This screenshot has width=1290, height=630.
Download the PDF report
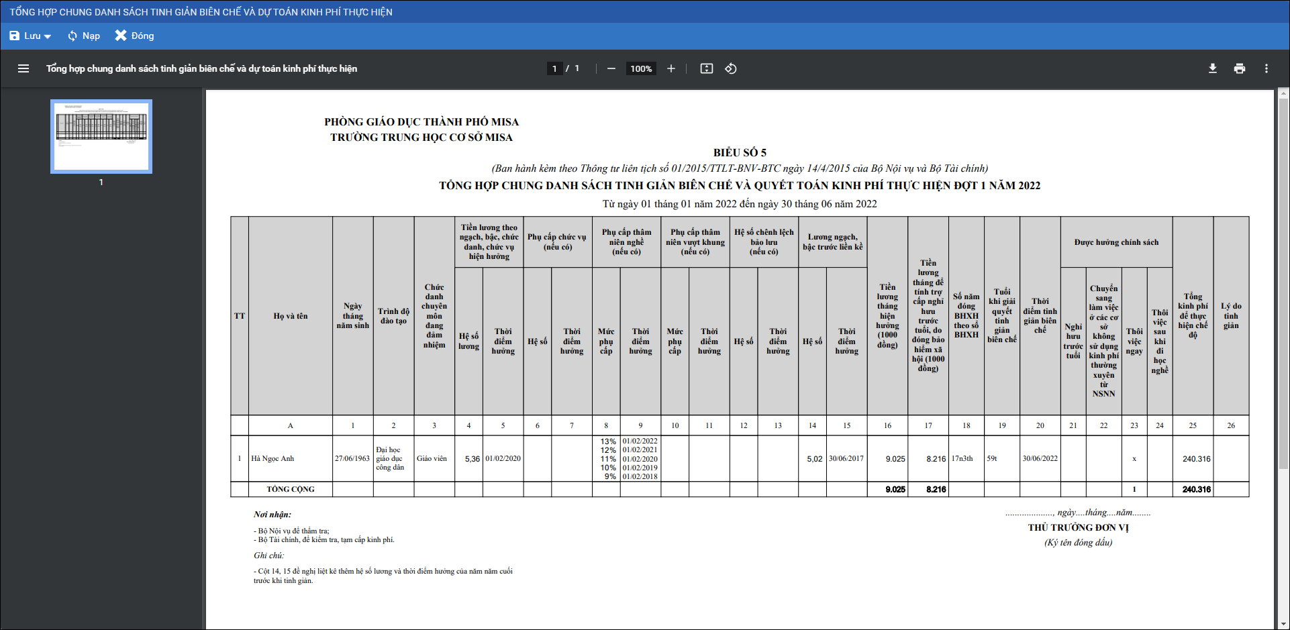(x=1213, y=68)
